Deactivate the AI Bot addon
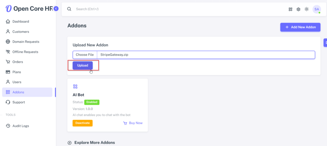 tap(83, 123)
